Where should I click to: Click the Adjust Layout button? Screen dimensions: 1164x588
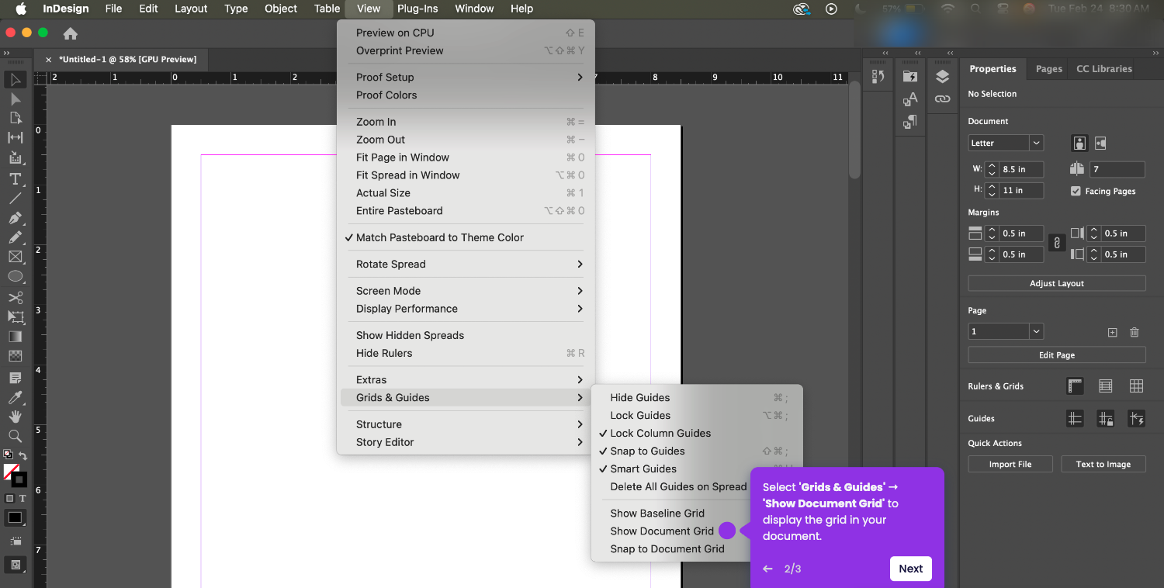click(x=1057, y=283)
